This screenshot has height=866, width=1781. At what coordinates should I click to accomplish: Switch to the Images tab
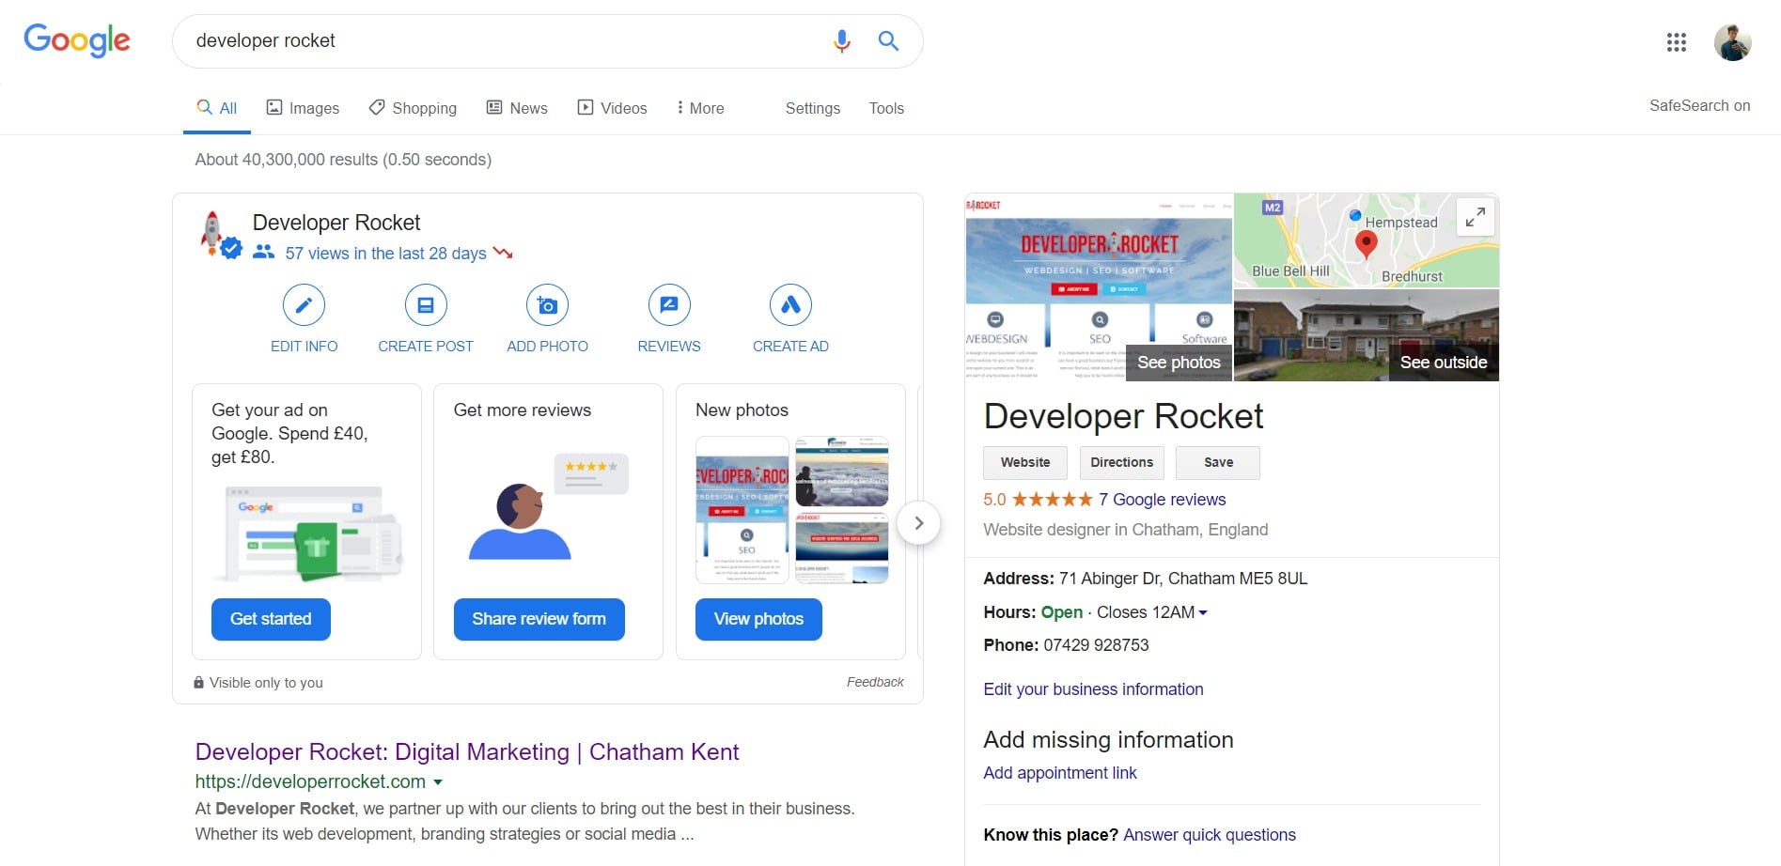click(x=303, y=108)
